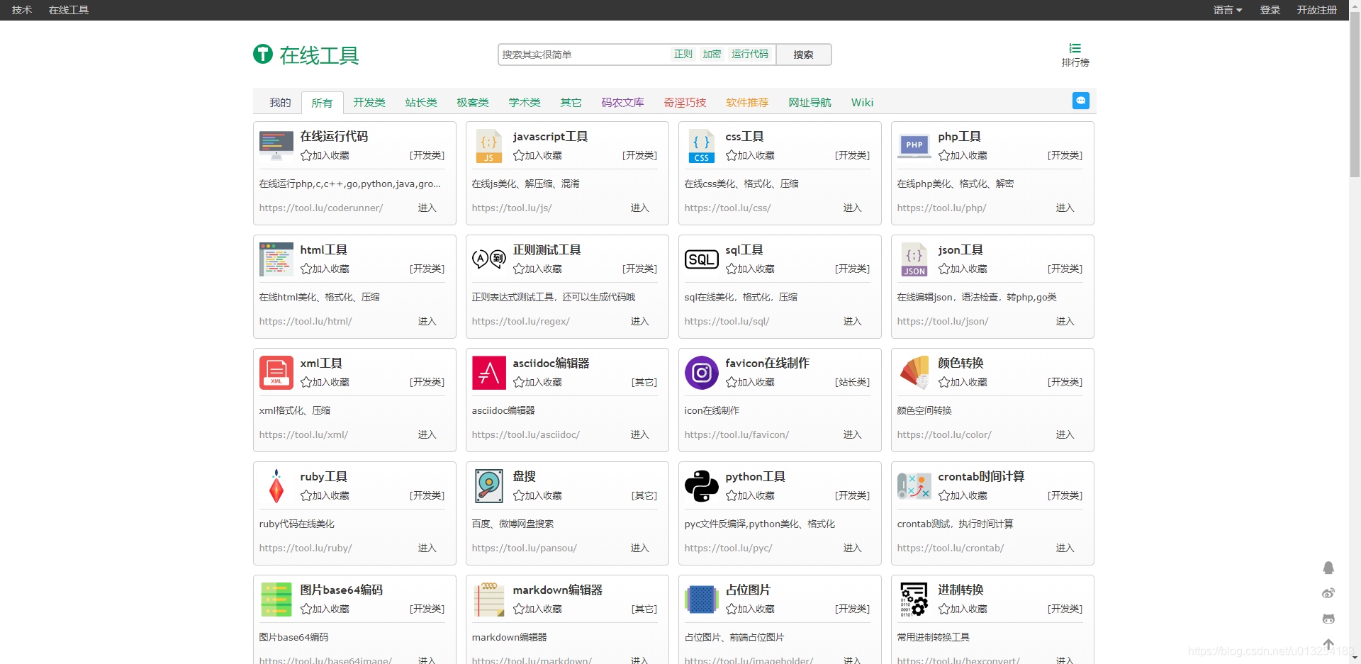This screenshot has width=1361, height=664.
Task: Open the https://tool.lu/crontab/ link
Action: [x=951, y=548]
